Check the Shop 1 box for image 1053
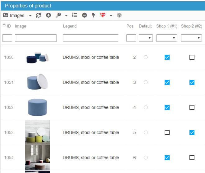Screen dimensions: 205x173 coord(167,132)
